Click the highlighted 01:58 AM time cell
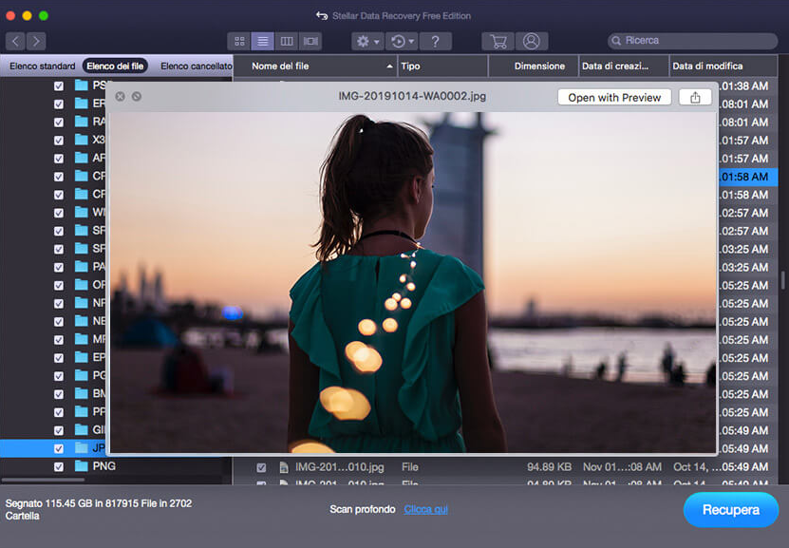Screen dimensions: 789x548 tap(744, 177)
